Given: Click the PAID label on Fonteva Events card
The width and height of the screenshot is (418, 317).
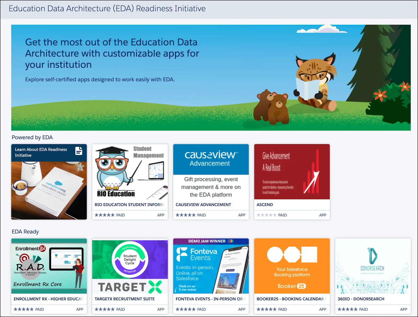Looking at the screenshot, I should 201,309.
